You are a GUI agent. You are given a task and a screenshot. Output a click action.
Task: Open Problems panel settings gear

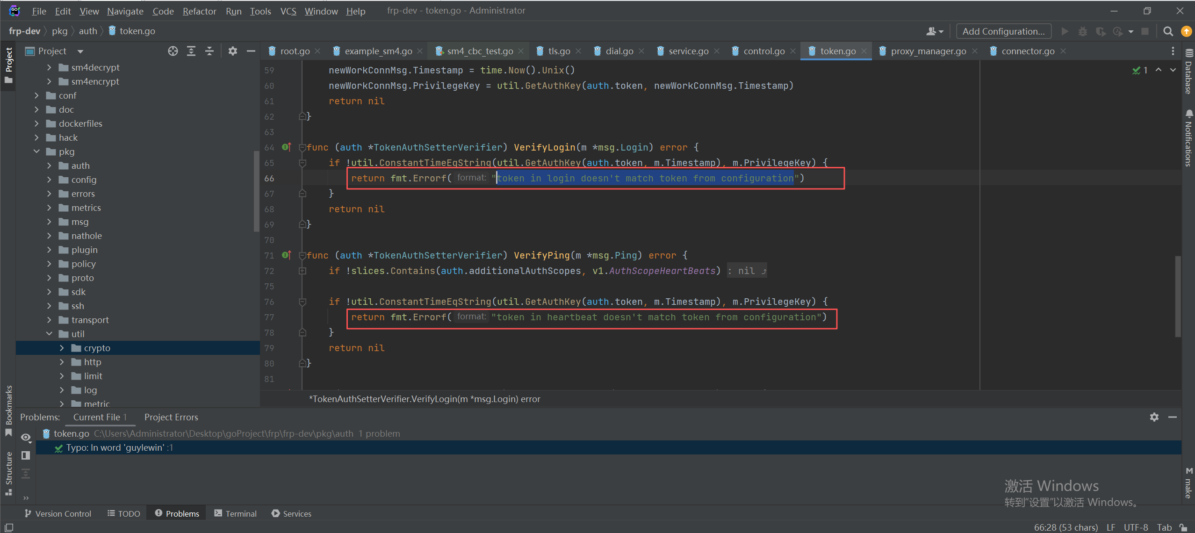coord(1154,417)
